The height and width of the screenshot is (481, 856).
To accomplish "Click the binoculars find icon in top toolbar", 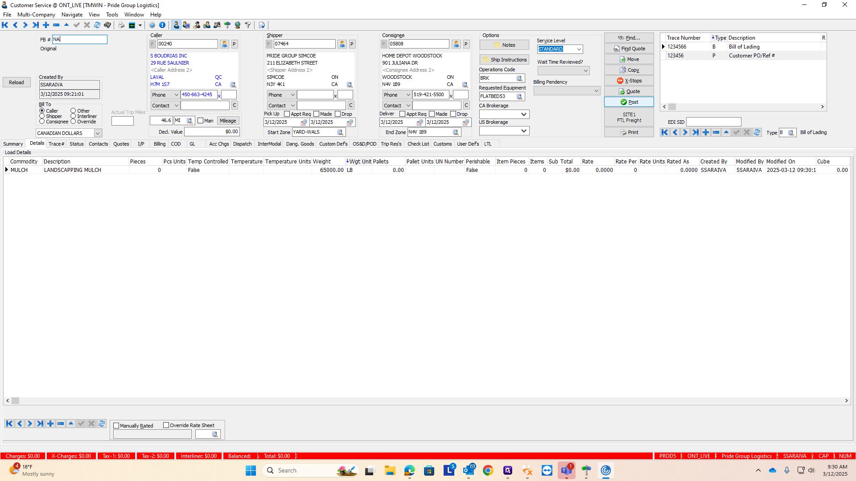I will (x=107, y=25).
